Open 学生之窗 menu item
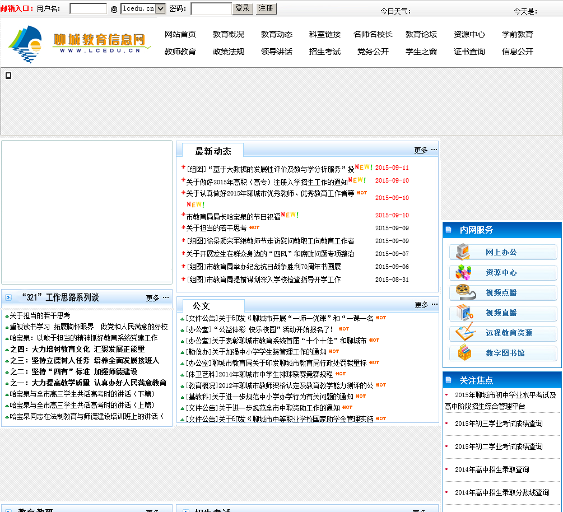The image size is (563, 512). tap(421, 52)
